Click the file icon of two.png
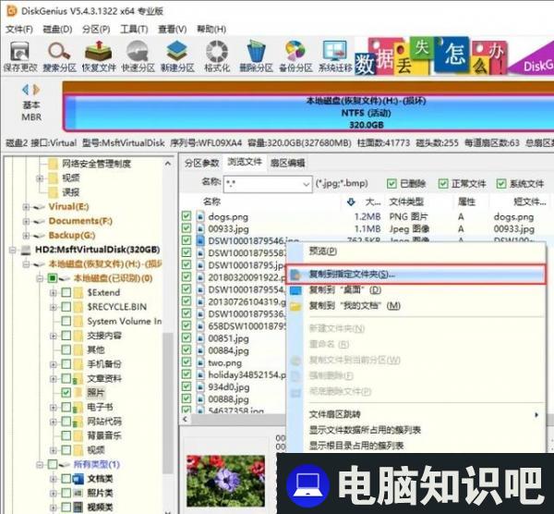 [x=200, y=362]
